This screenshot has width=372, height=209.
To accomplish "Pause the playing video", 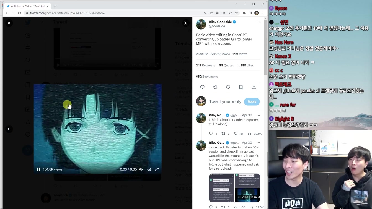I will (38, 169).
